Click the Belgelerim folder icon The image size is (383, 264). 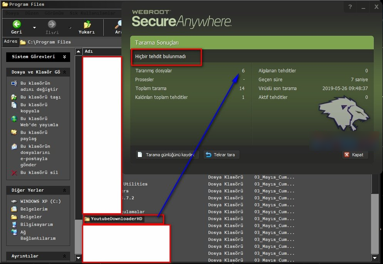point(14,209)
